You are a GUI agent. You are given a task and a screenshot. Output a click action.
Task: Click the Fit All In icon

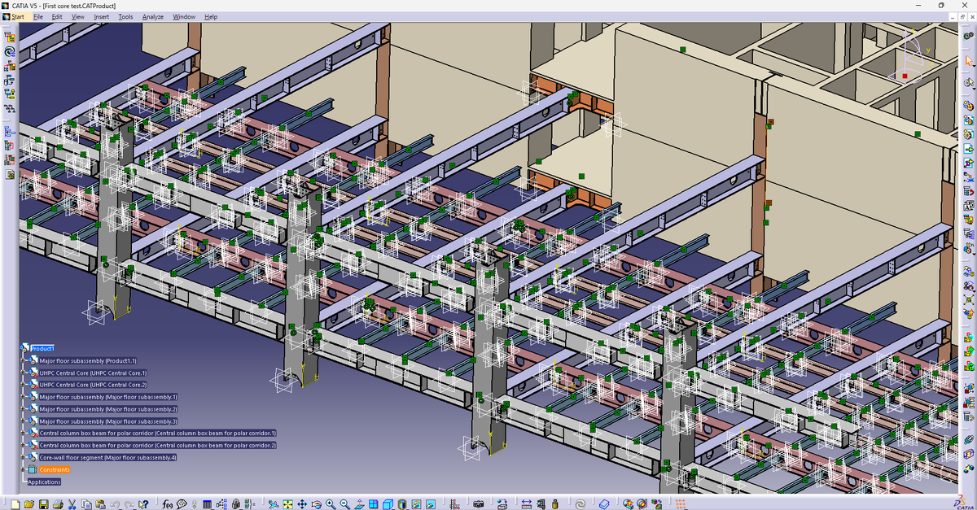coord(288,503)
